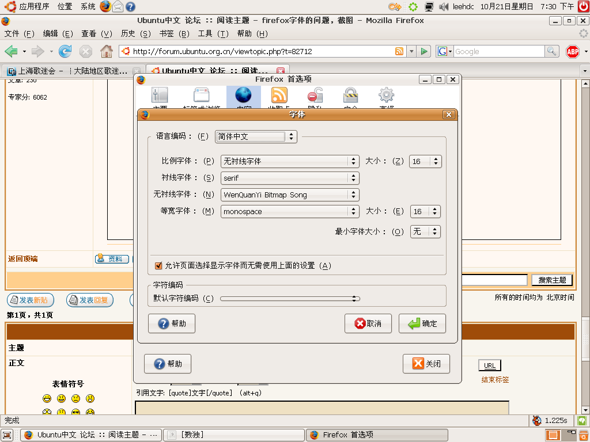Screen dimensions: 590x442
Task: Click the red shutdown power icon
Action: pos(584,6)
